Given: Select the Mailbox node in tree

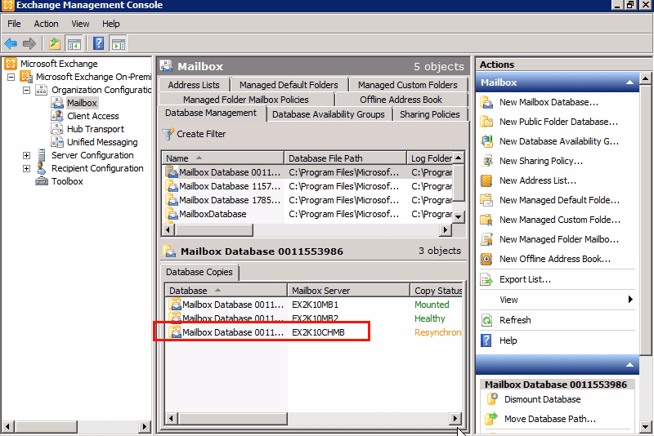Looking at the screenshot, I should tap(82, 103).
